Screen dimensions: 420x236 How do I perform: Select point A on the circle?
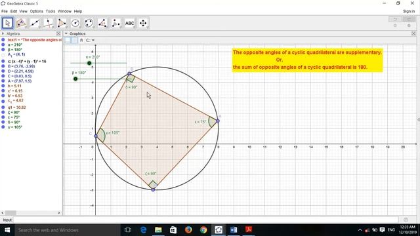218,121
